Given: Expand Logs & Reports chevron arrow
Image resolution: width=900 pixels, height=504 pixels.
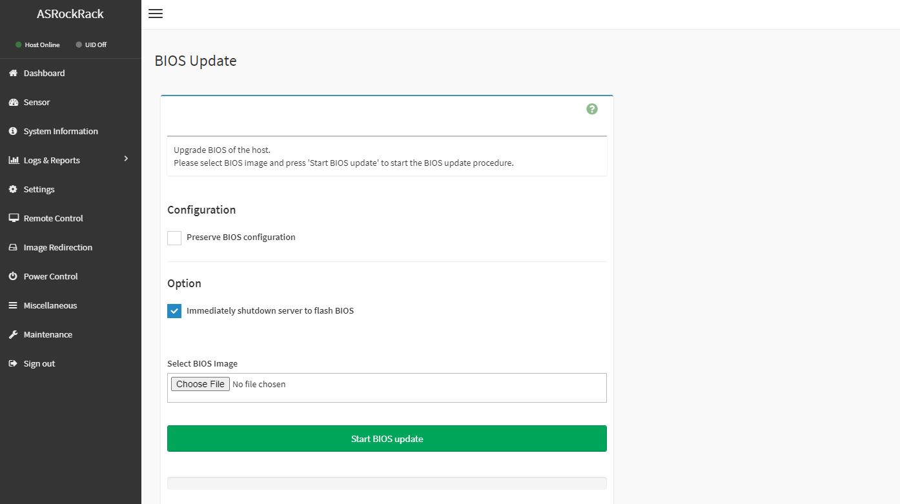Looking at the screenshot, I should coord(127,159).
